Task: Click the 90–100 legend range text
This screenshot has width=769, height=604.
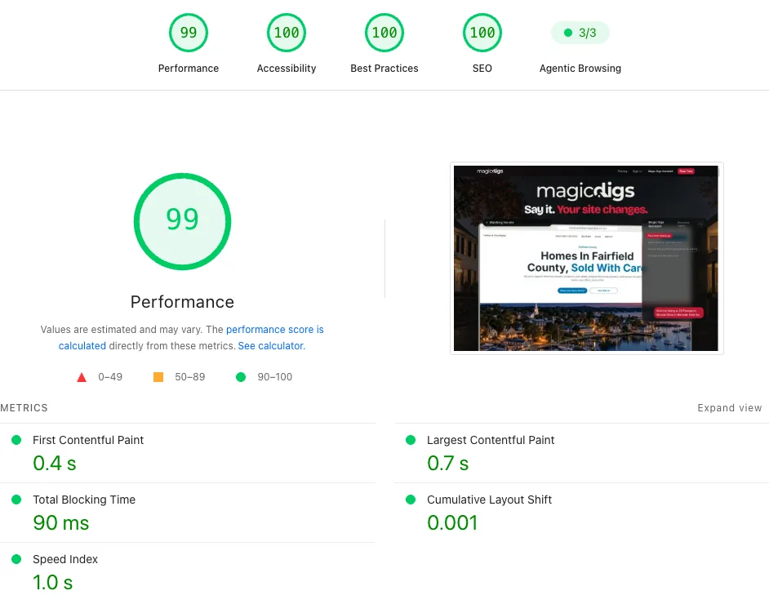Action: point(274,377)
